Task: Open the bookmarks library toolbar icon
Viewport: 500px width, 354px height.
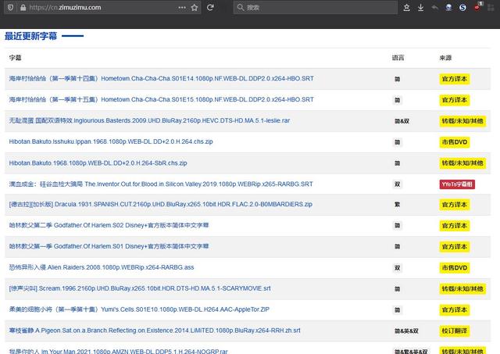Action: (x=406, y=7)
